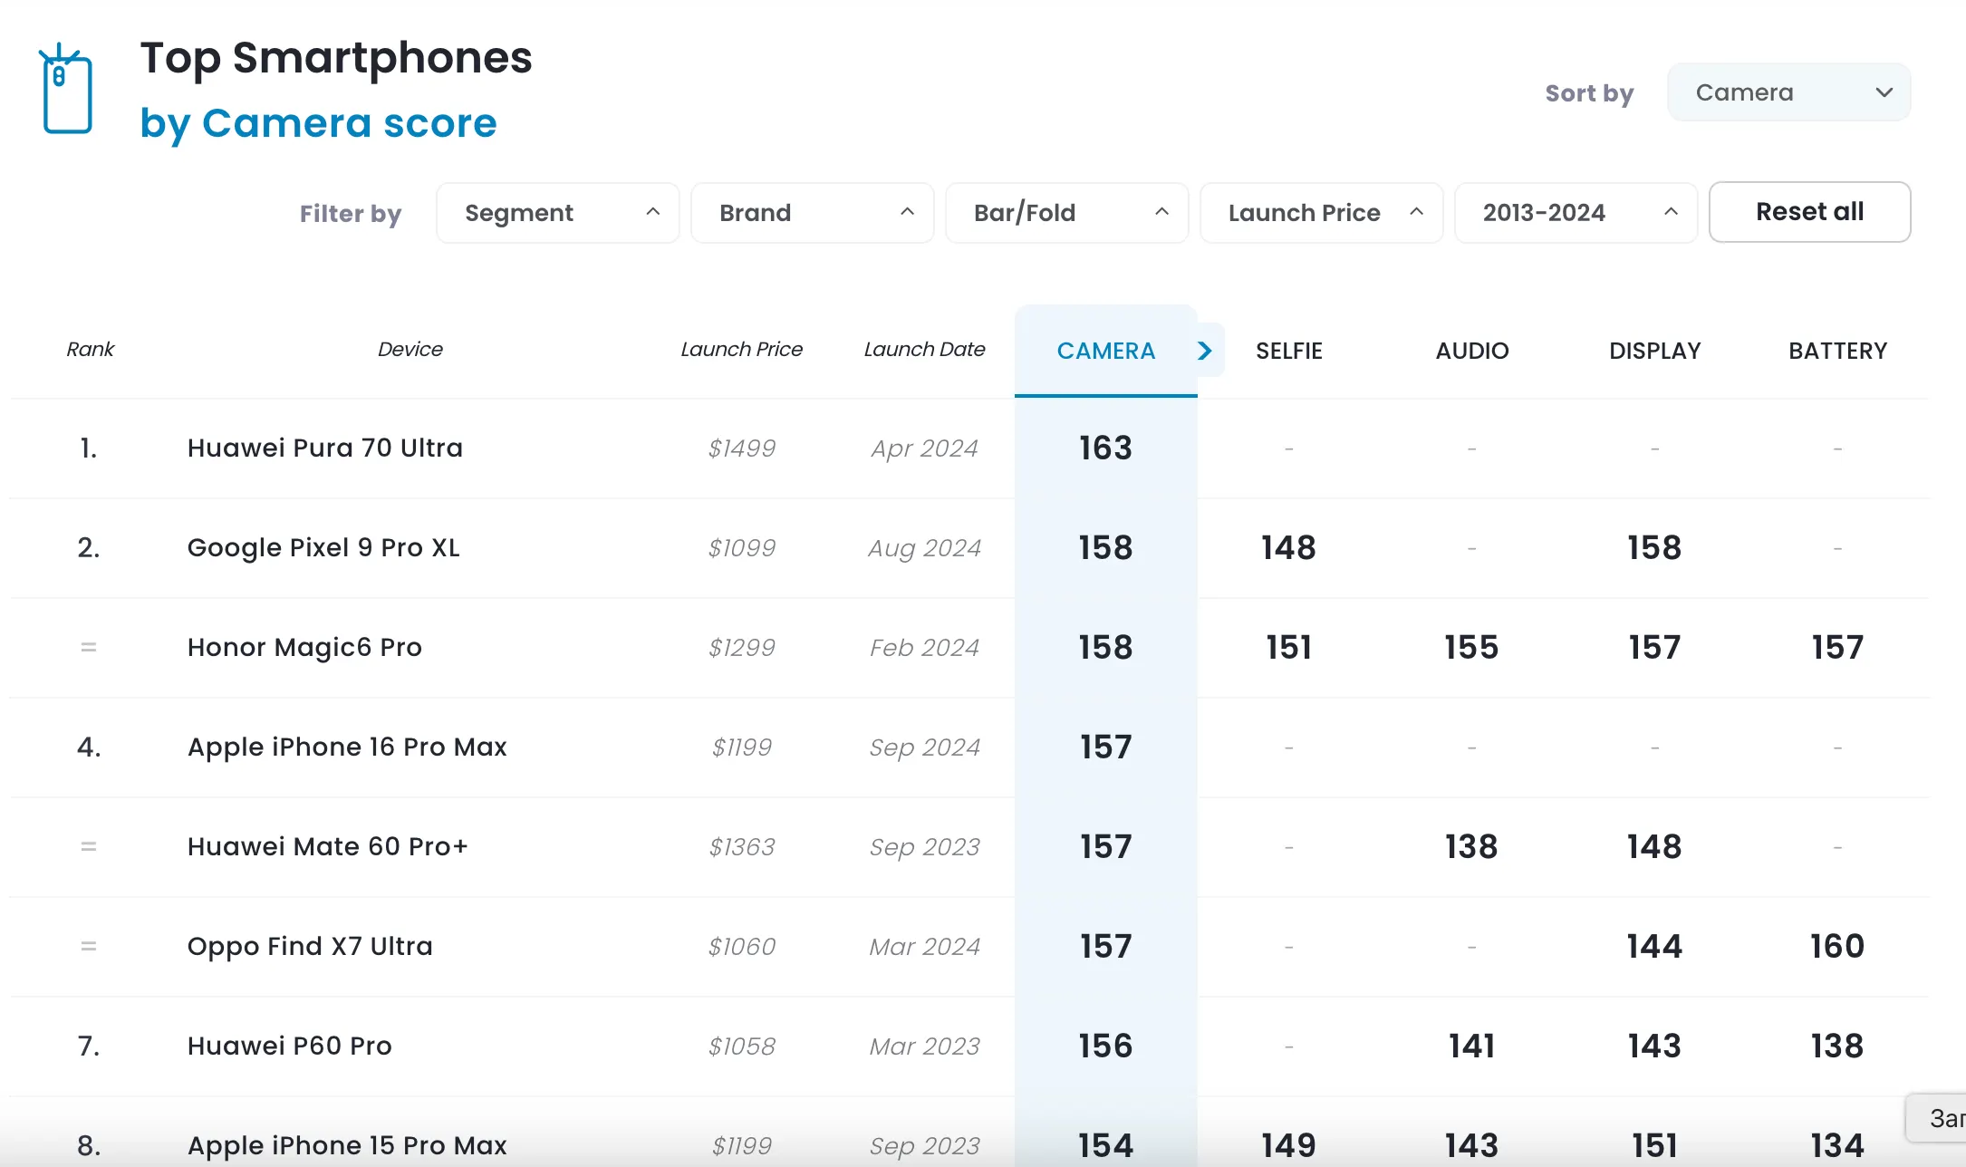Screen dimensions: 1966x1167
Task: Open the Apple iPhone 16 Pro Max entry
Action: (347, 747)
